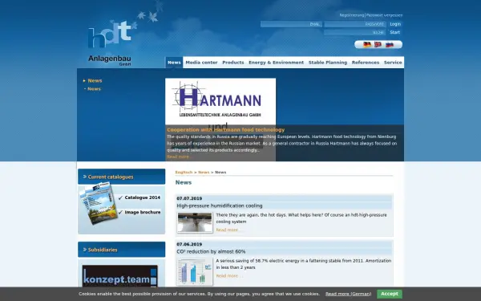Click the 07.06.2019 date text
This screenshot has height=301, width=481.
coord(189,245)
